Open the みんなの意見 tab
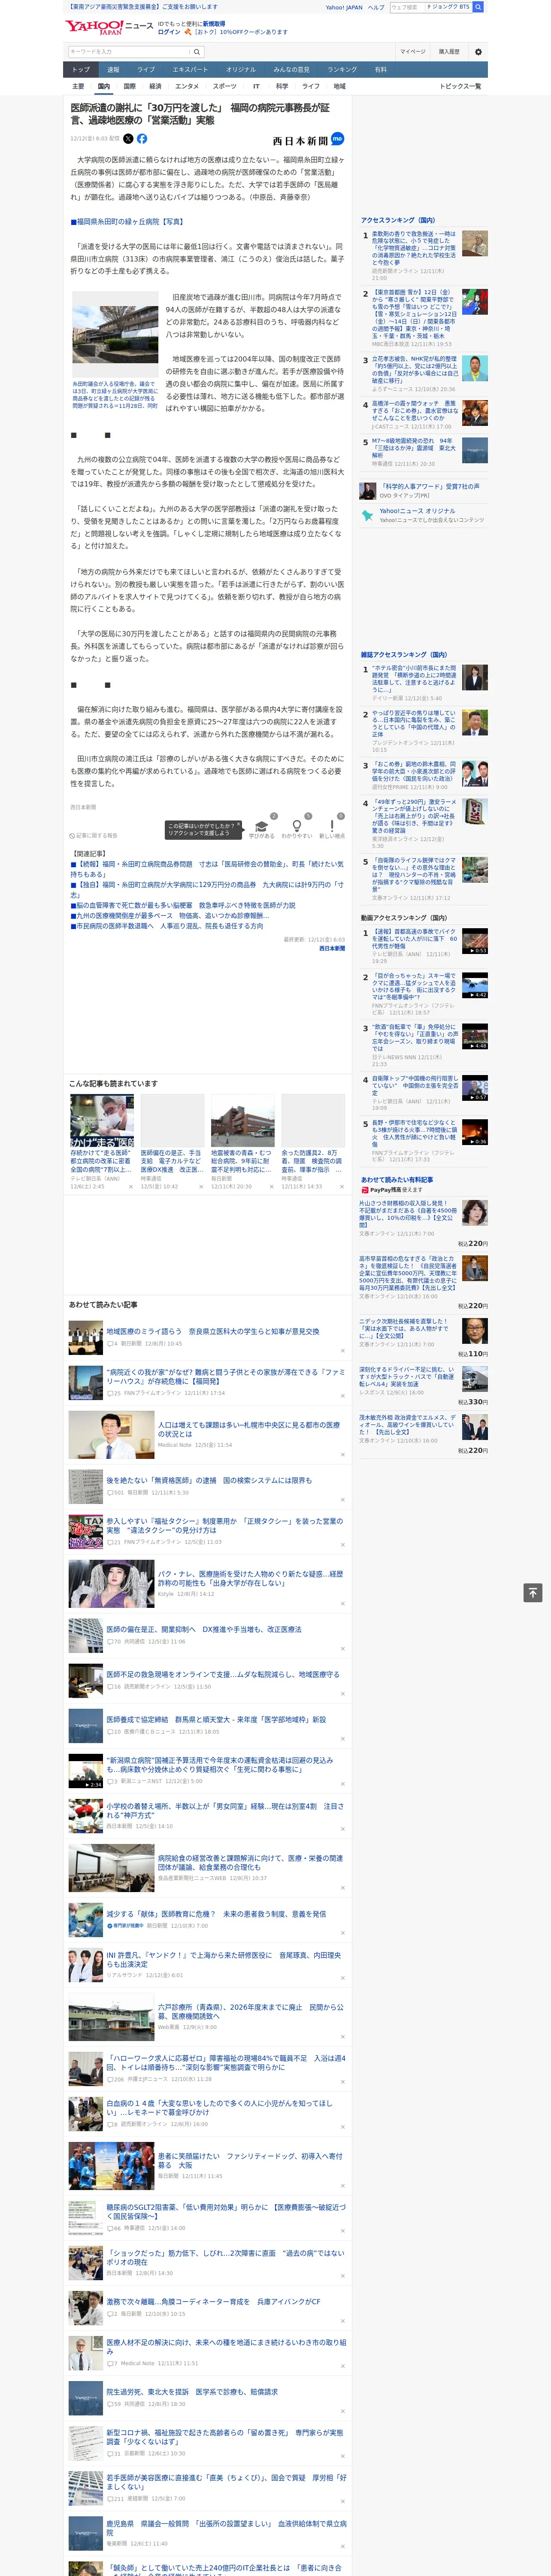Screen dimensions: 551x2576 pyautogui.click(x=292, y=70)
